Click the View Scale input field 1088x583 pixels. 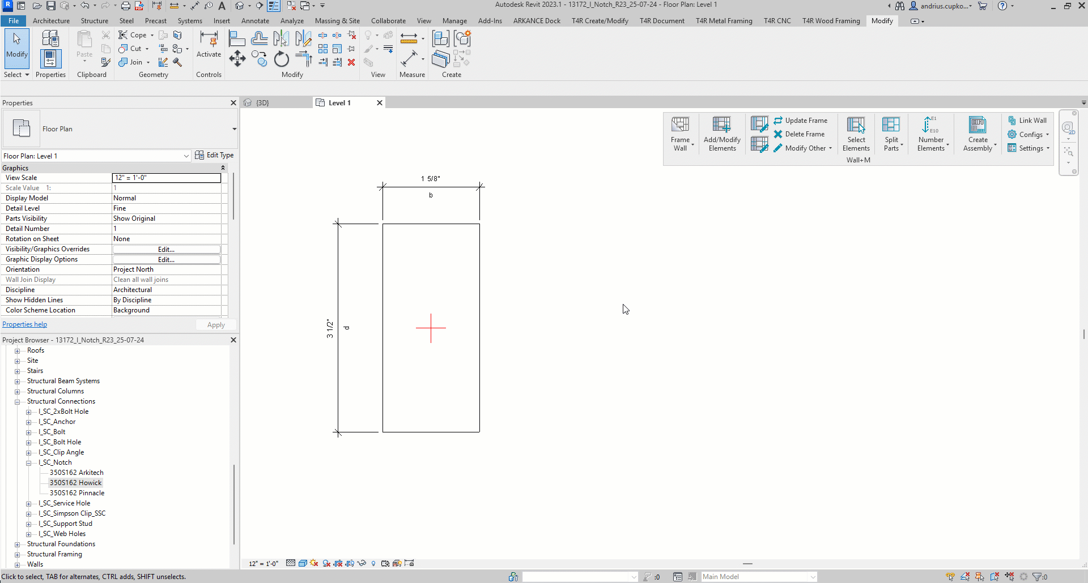coord(166,178)
